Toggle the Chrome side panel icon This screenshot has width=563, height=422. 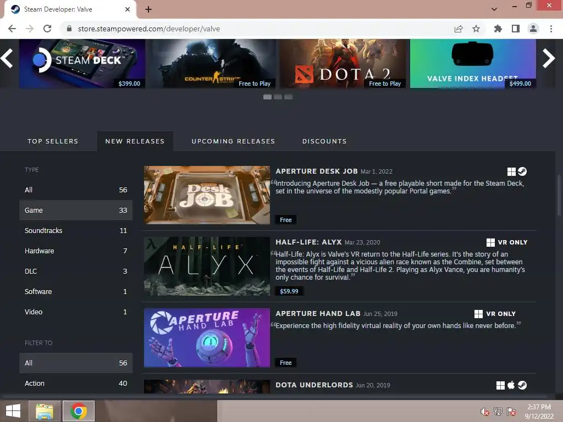(516, 29)
